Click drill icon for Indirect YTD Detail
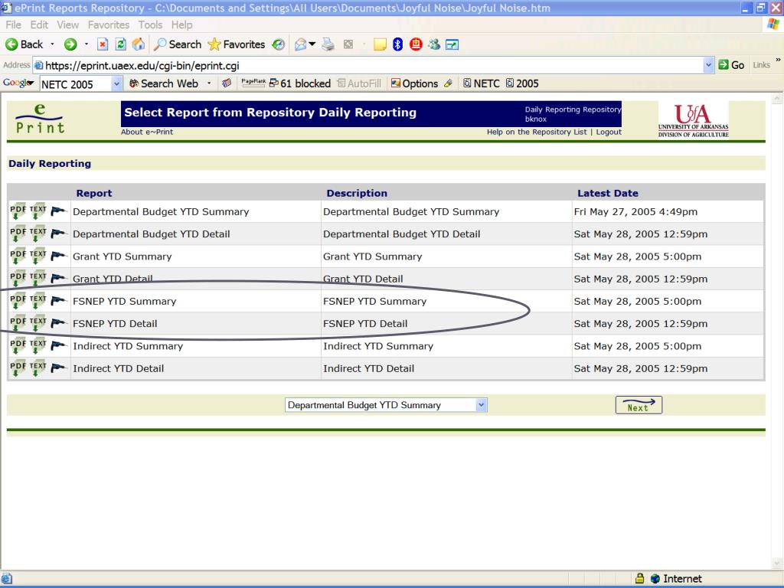 tap(58, 368)
